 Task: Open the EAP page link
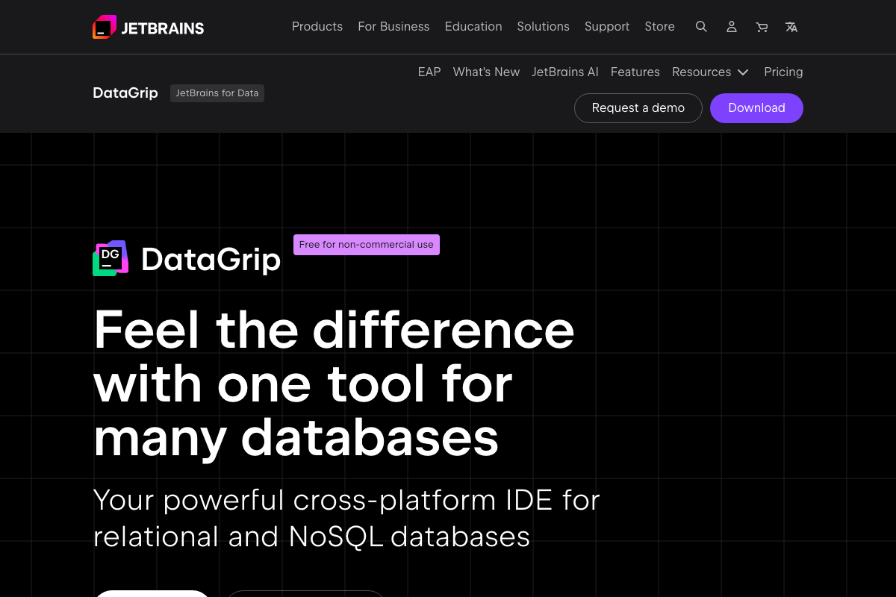(429, 72)
